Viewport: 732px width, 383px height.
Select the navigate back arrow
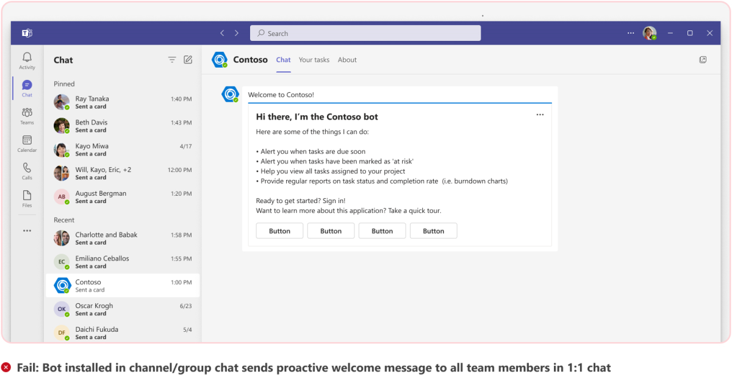[222, 33]
